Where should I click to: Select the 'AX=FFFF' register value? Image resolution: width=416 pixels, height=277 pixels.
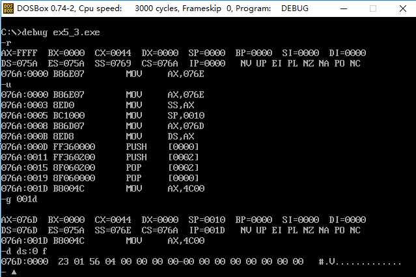[19, 53]
